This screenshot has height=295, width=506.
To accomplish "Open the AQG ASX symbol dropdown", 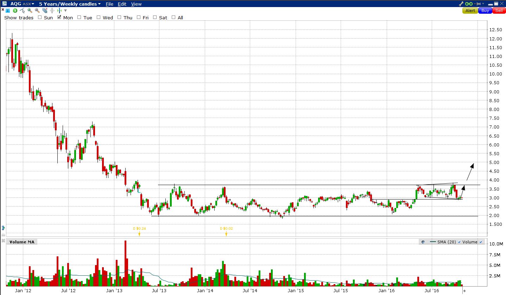I will (22, 4).
